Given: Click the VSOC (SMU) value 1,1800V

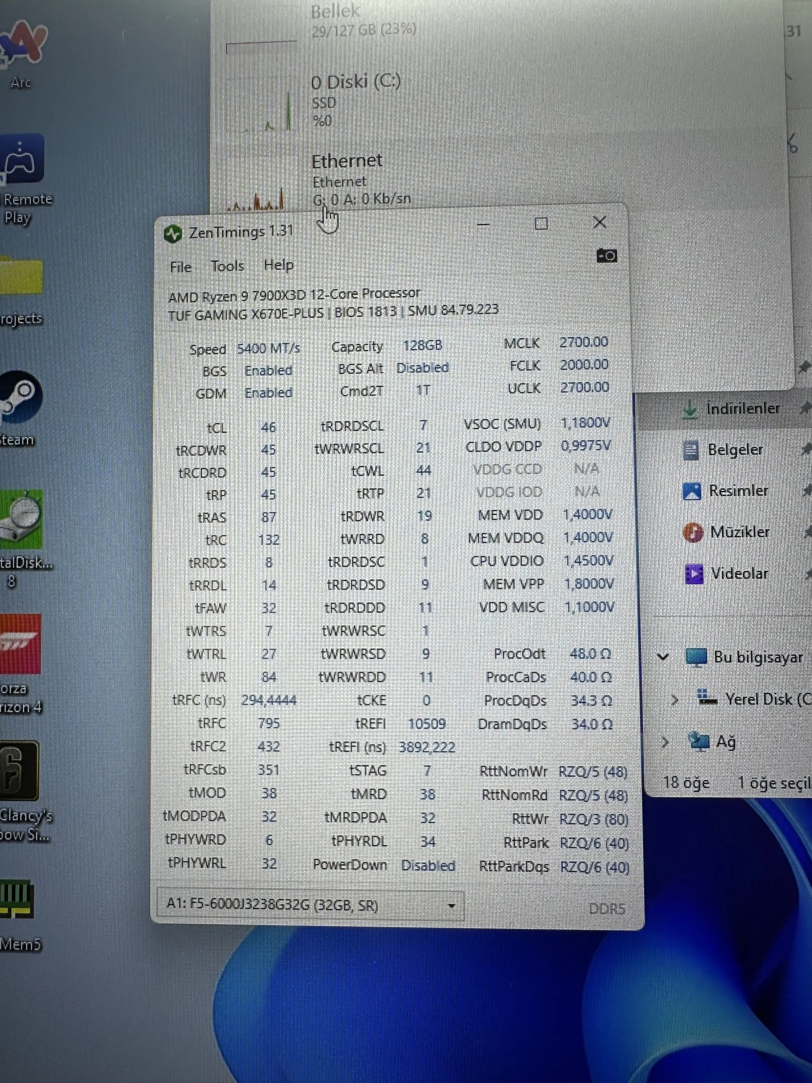Looking at the screenshot, I should pos(585,423).
